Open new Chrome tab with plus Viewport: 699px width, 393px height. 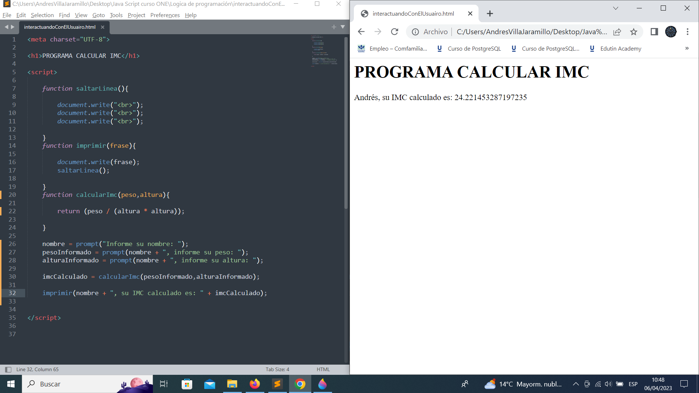(x=490, y=13)
